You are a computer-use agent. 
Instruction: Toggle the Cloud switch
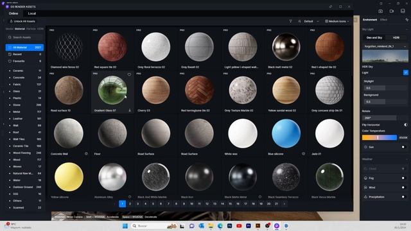pos(403,169)
